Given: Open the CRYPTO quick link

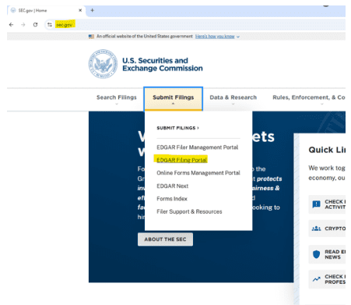Looking at the screenshot, I should (327, 229).
